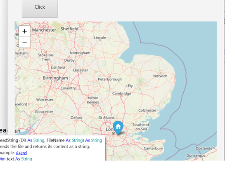Select the Colchester city label
This screenshot has width=225, height=180.
tap(147, 110)
